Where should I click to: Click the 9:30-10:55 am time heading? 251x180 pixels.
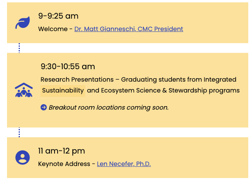click(68, 66)
